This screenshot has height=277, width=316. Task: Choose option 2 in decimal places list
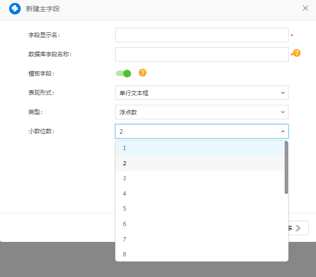point(200,164)
